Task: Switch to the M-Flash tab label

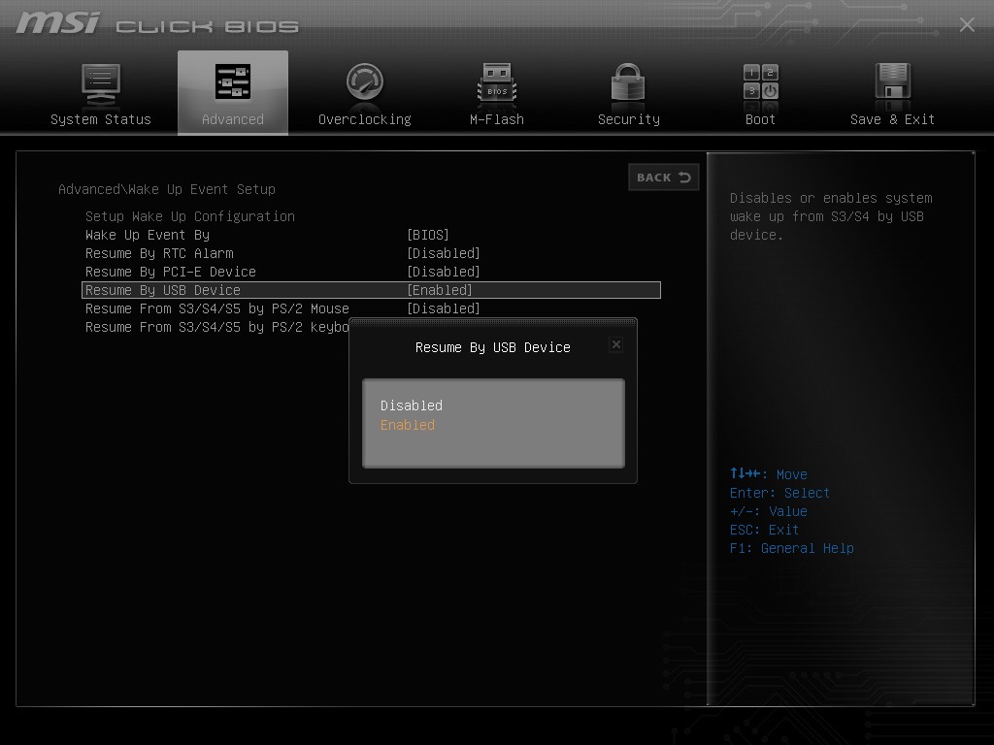Action: 497,119
